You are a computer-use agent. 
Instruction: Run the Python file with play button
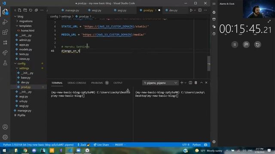click(191, 10)
